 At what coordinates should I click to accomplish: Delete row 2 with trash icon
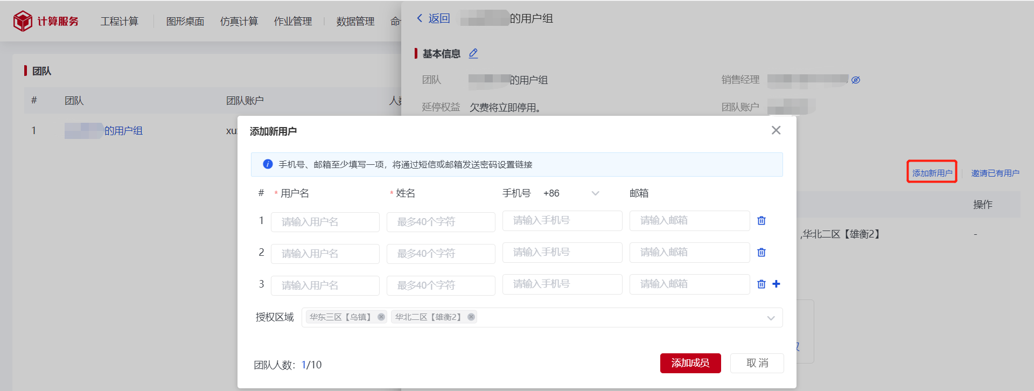point(761,252)
